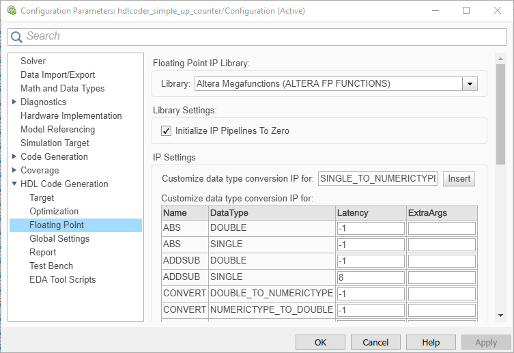Expand the Code Generation tree node
The image size is (514, 353).
point(15,157)
